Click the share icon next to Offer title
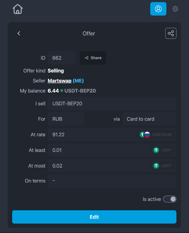The width and height of the screenshot is (189, 233). 171,33
